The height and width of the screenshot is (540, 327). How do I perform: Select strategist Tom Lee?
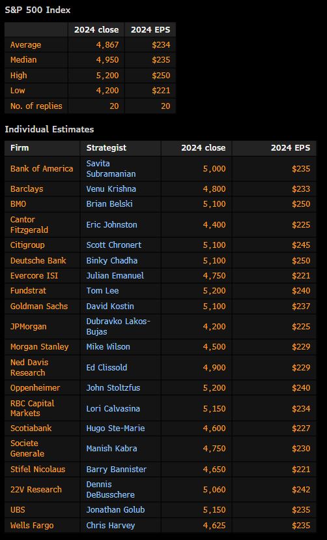102,291
